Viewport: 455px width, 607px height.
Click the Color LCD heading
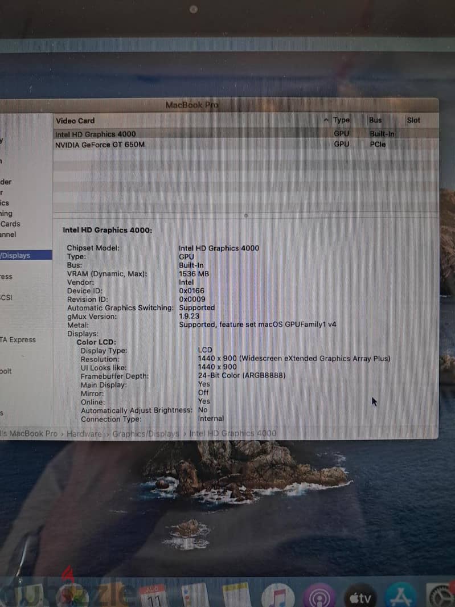[x=96, y=342]
